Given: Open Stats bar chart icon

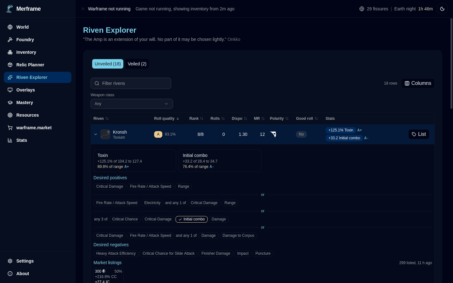Looking at the screenshot, I should (x=10, y=140).
